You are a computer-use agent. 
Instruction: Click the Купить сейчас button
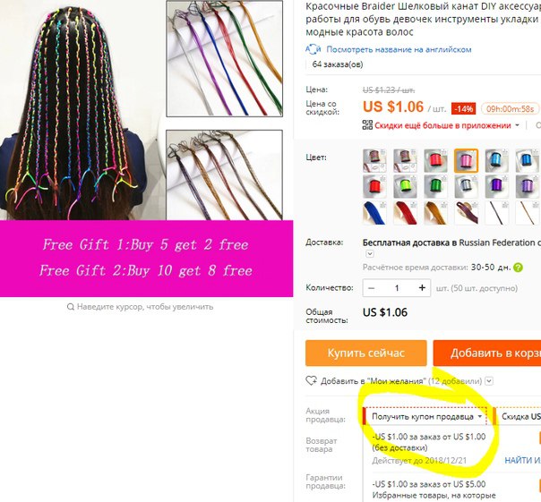coord(366,353)
